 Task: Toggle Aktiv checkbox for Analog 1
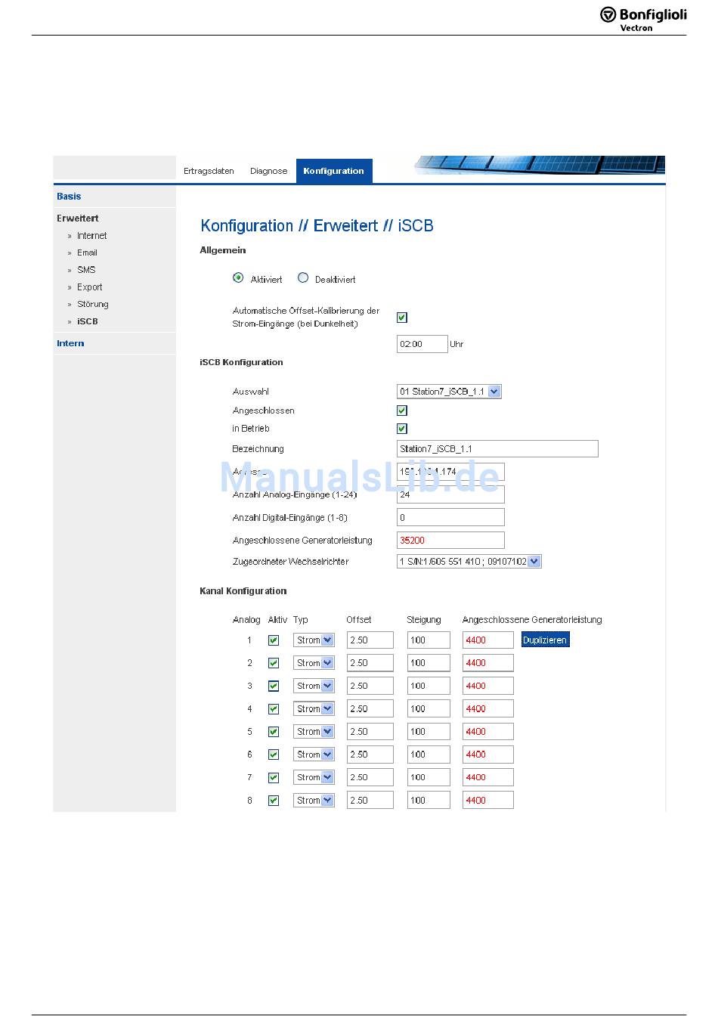[274, 640]
